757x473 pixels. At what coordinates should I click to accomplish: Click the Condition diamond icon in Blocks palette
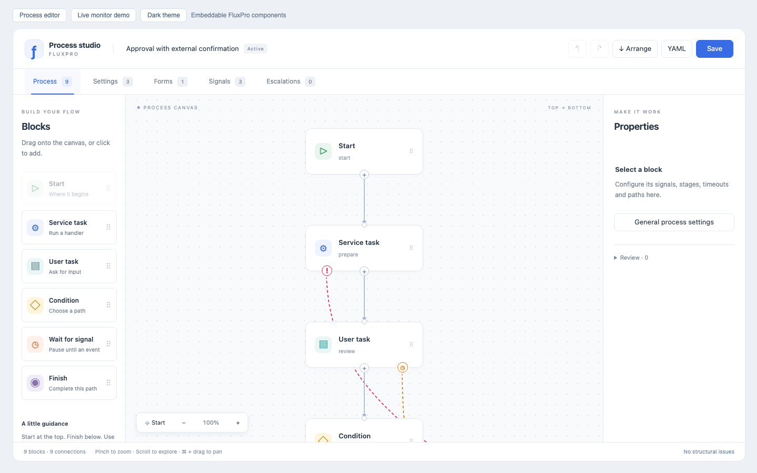(35, 305)
